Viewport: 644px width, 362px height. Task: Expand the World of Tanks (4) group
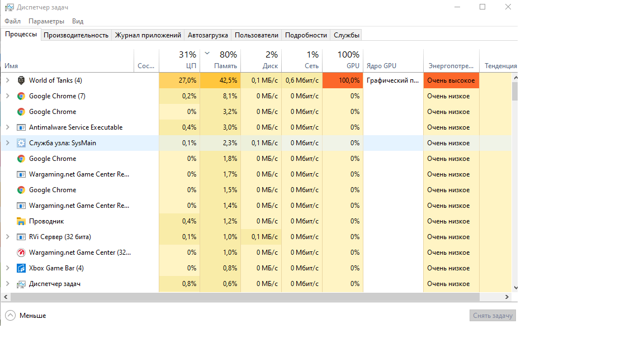point(7,80)
